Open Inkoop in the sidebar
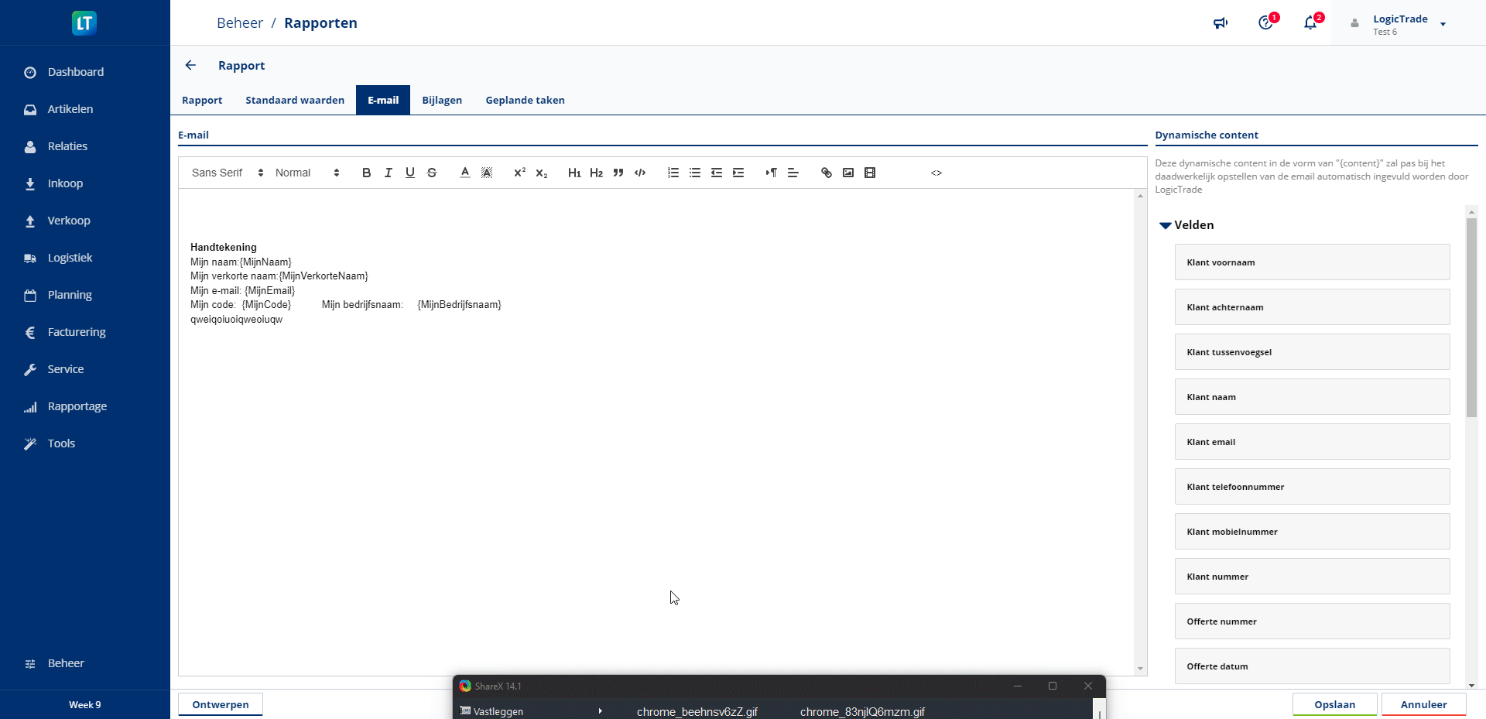Viewport: 1486px width, 719px height. 85,183
